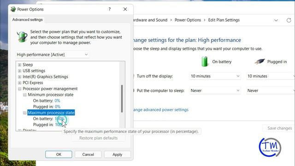295x166 pixels.
Task: Select the Maximum processor state item
Action: [51, 113]
